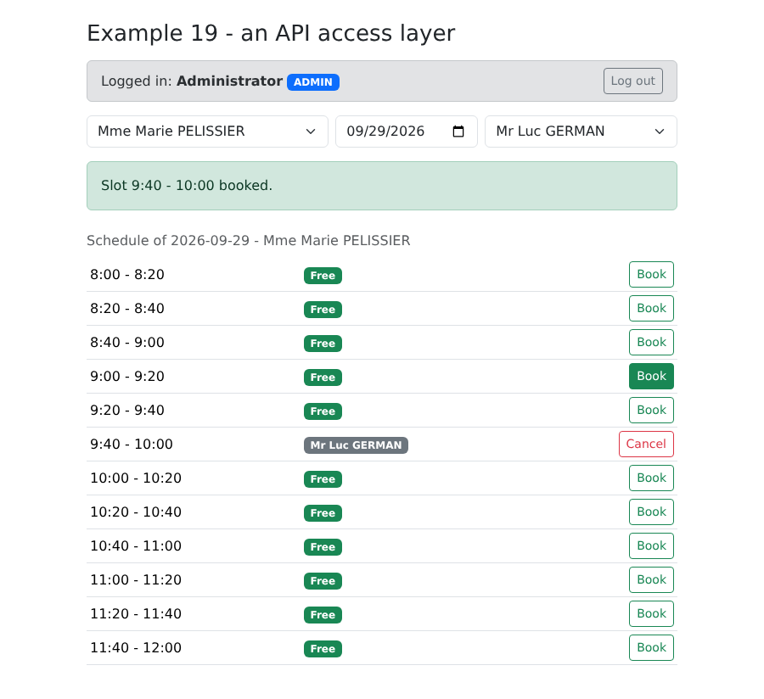764x699 pixels.
Task: Click the Free badge for 10:00 - 10:20
Action: 323,479
